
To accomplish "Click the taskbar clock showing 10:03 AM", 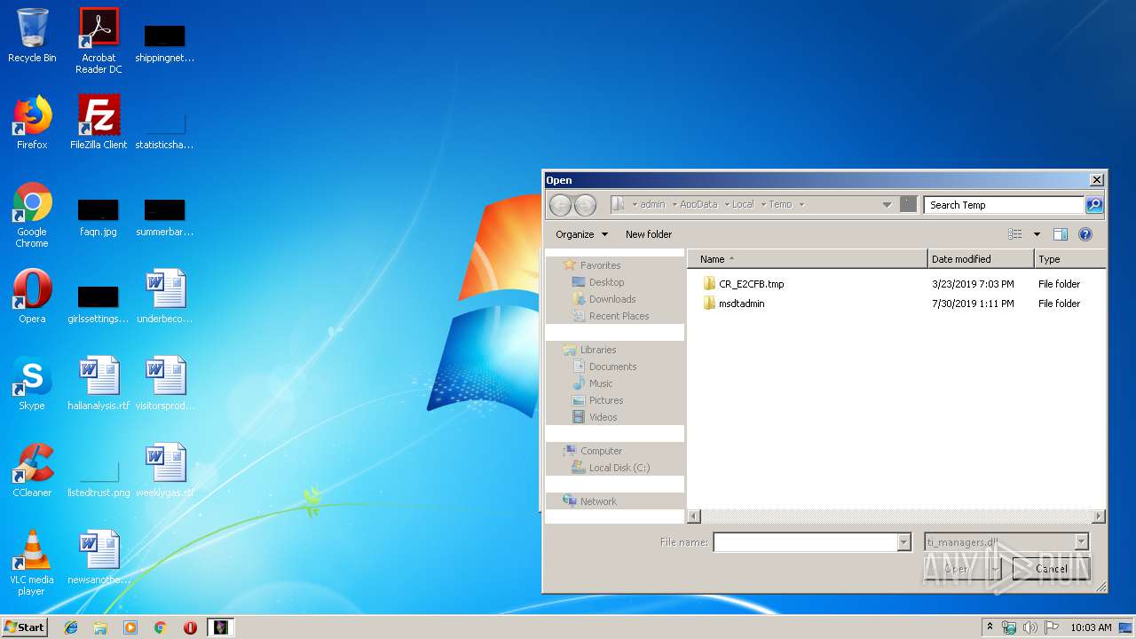I will pyautogui.click(x=1091, y=627).
